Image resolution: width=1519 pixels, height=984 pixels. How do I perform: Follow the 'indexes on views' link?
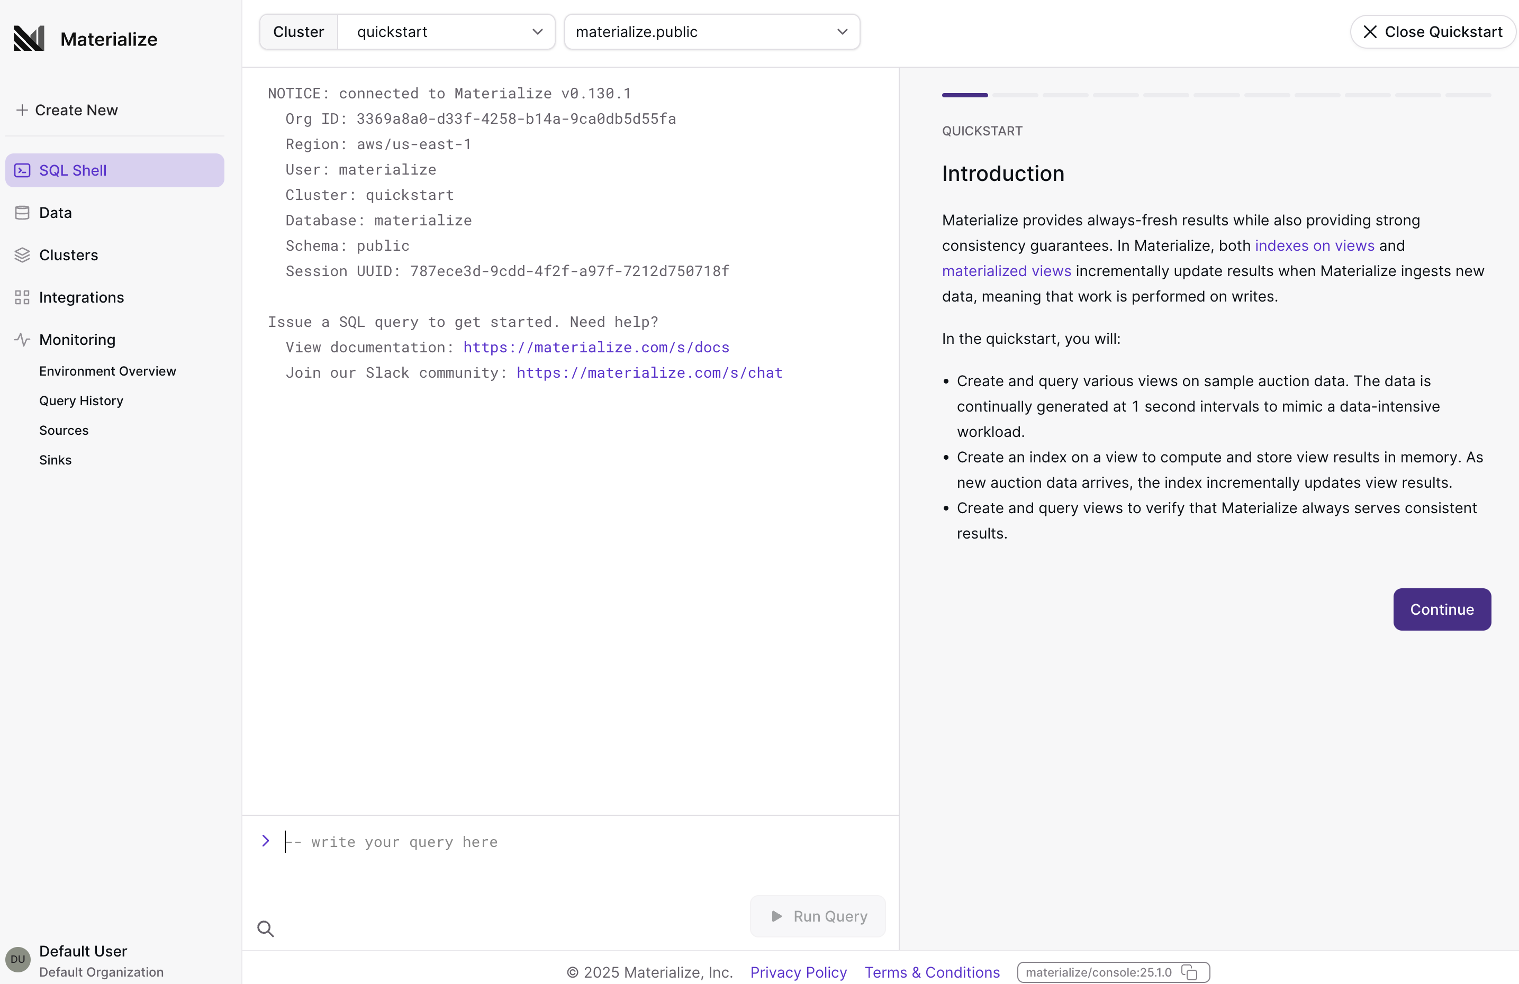[x=1315, y=245]
